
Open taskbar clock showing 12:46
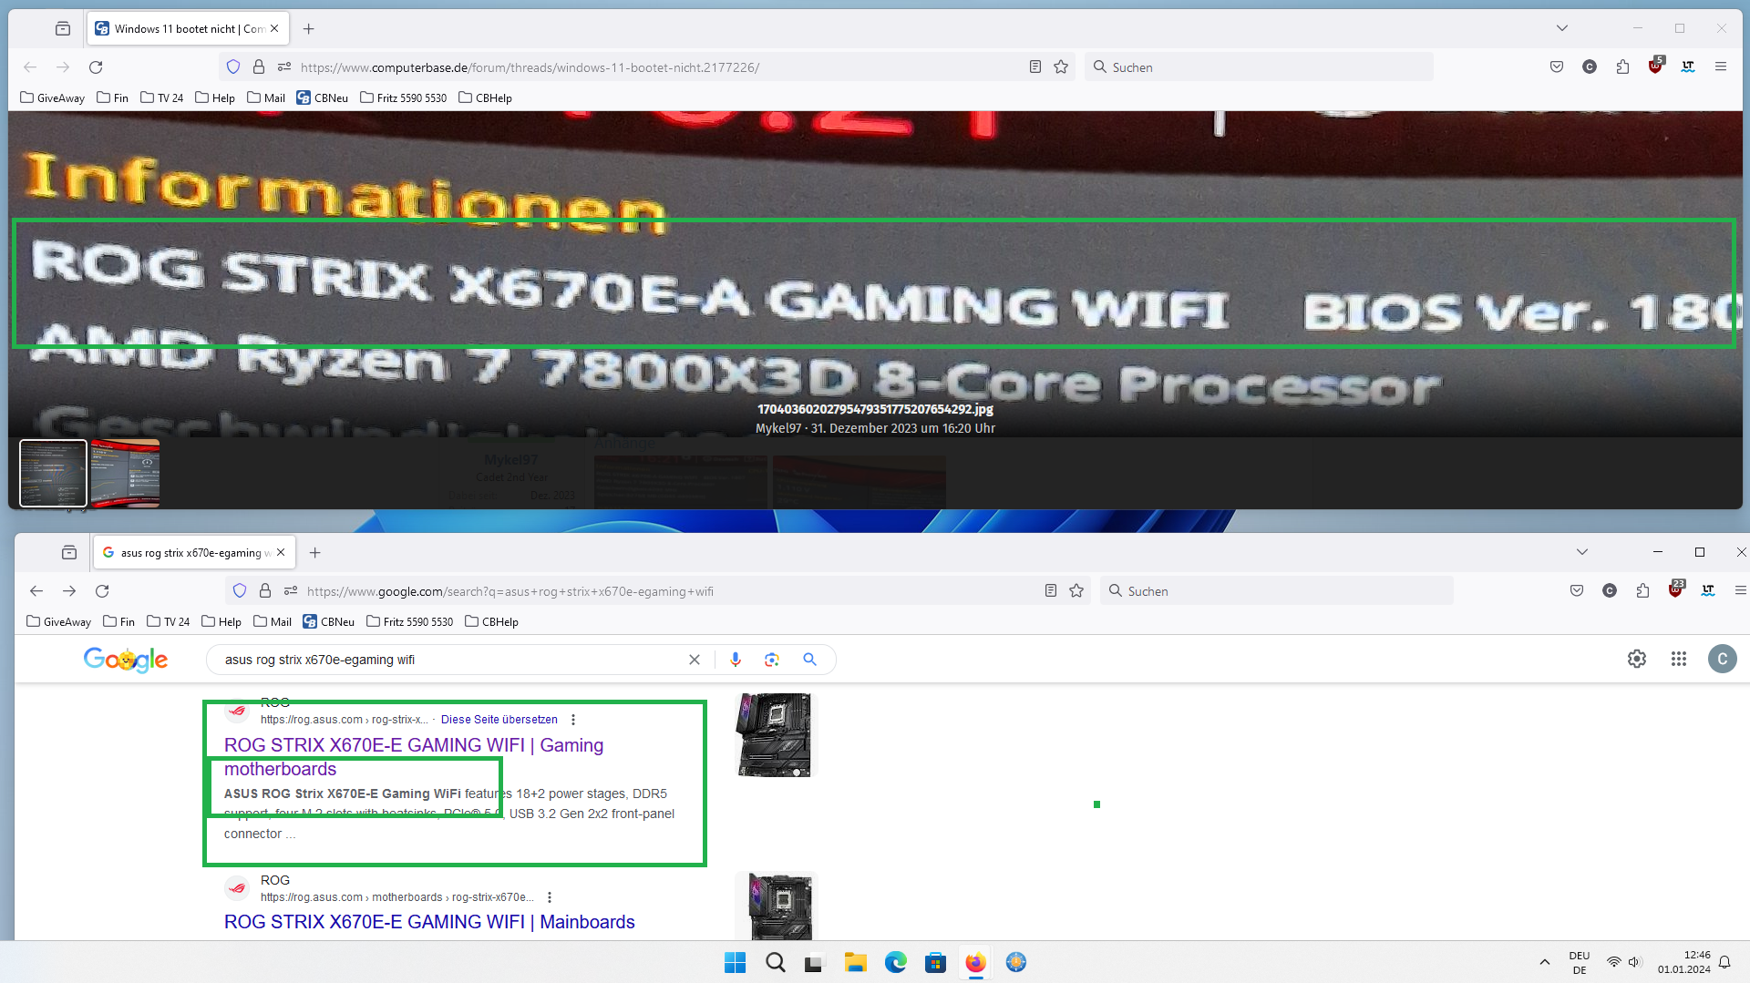pyautogui.click(x=1684, y=962)
